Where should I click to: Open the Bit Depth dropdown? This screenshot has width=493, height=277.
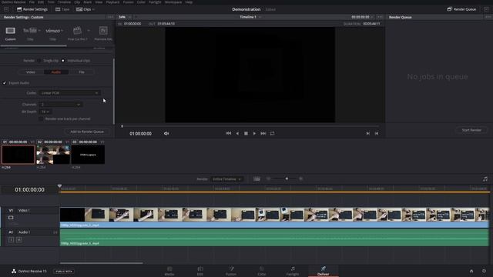coord(45,112)
